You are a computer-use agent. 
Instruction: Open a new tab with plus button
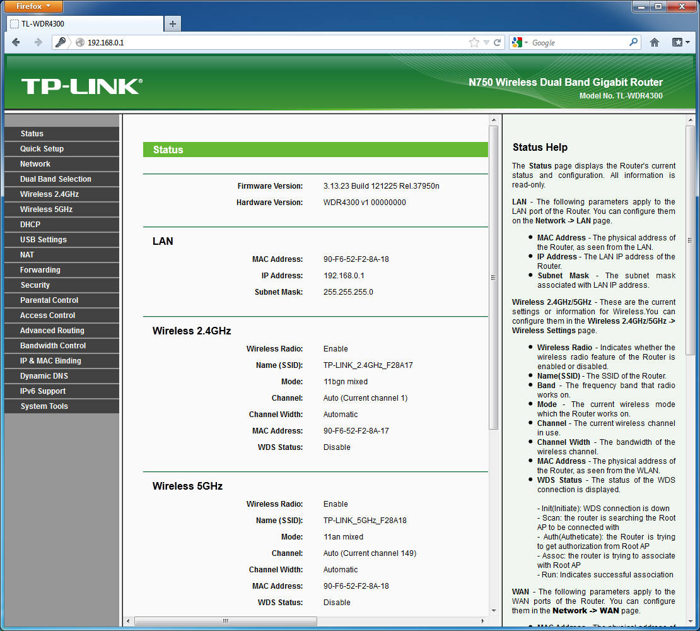[x=173, y=24]
